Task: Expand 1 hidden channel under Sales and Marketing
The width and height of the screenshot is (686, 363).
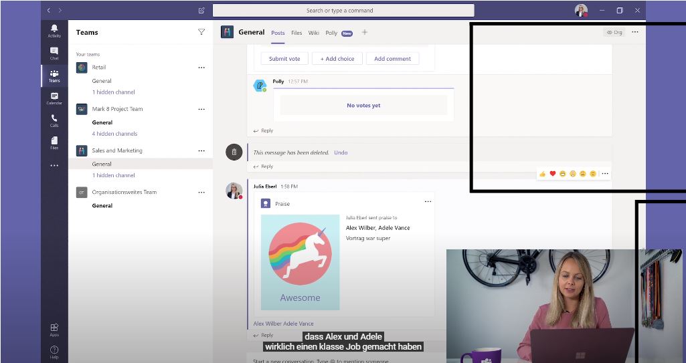Action: click(x=113, y=175)
